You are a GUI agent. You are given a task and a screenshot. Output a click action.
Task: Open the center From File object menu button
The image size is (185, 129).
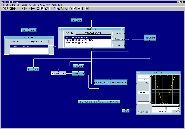(x=60, y=29)
